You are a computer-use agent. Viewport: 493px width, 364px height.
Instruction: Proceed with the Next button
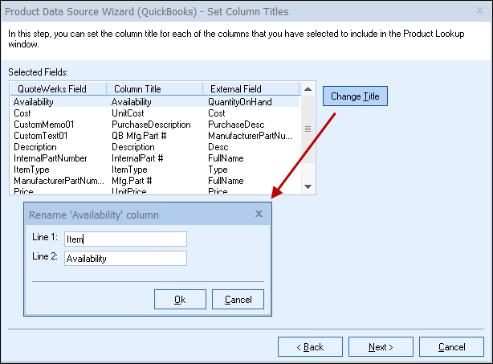click(380, 347)
